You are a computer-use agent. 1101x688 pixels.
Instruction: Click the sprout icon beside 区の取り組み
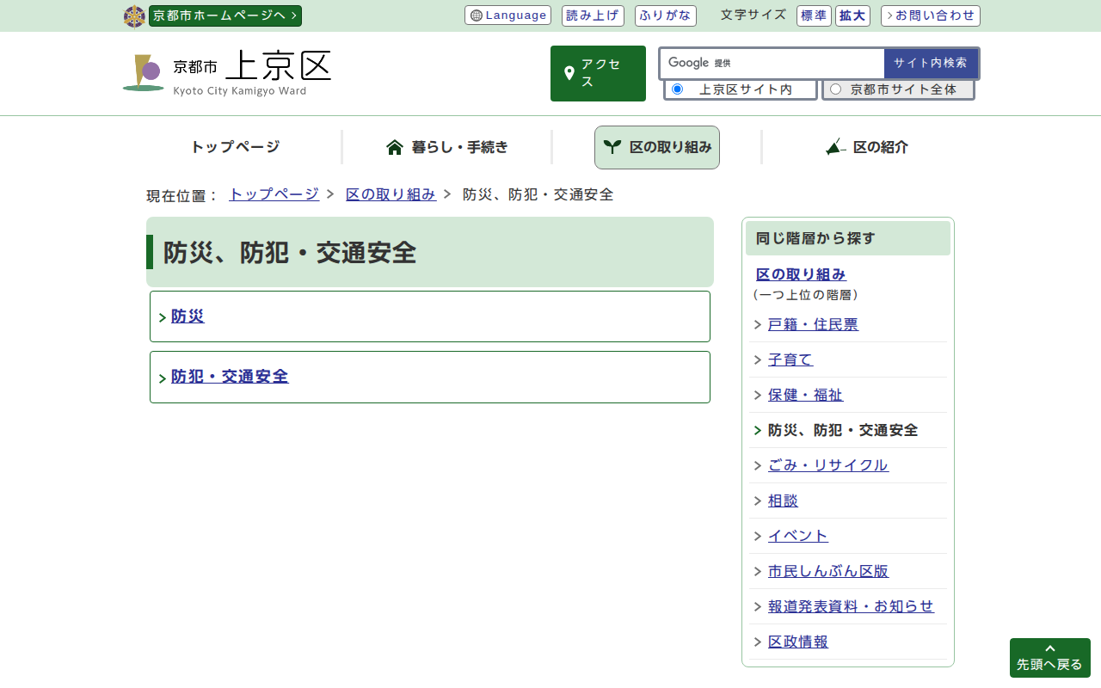pyautogui.click(x=612, y=147)
